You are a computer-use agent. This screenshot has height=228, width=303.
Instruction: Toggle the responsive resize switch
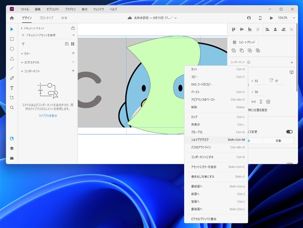[289, 132]
